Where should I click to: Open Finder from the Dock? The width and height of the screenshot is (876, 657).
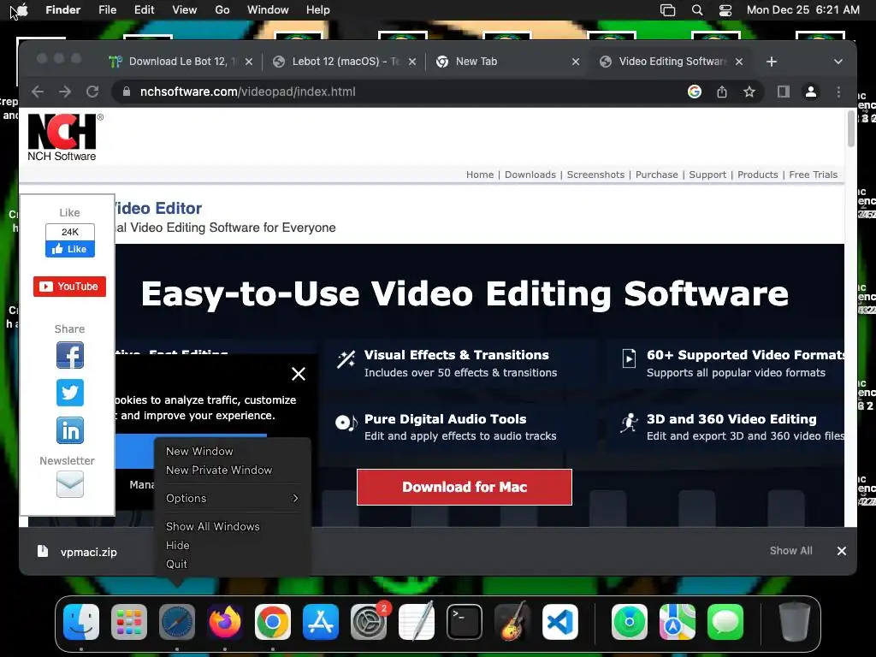pyautogui.click(x=81, y=622)
